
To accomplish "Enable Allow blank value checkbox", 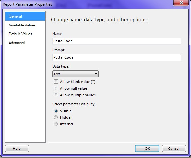I will click(x=56, y=82).
